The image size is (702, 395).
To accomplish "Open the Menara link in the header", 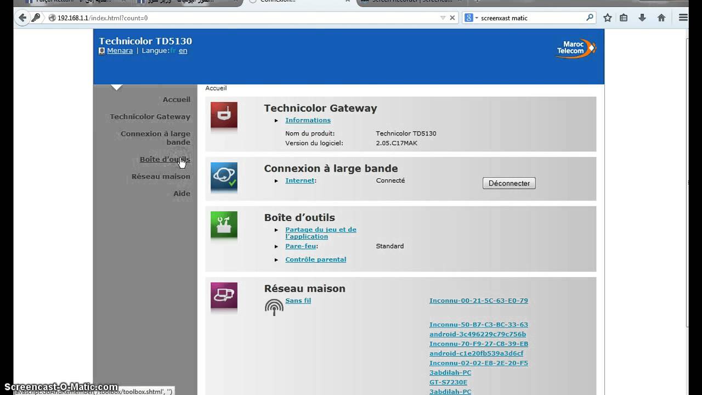I will pyautogui.click(x=120, y=50).
